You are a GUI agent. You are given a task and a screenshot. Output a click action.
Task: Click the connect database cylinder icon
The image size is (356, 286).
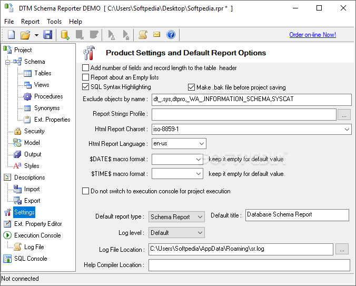(65, 35)
